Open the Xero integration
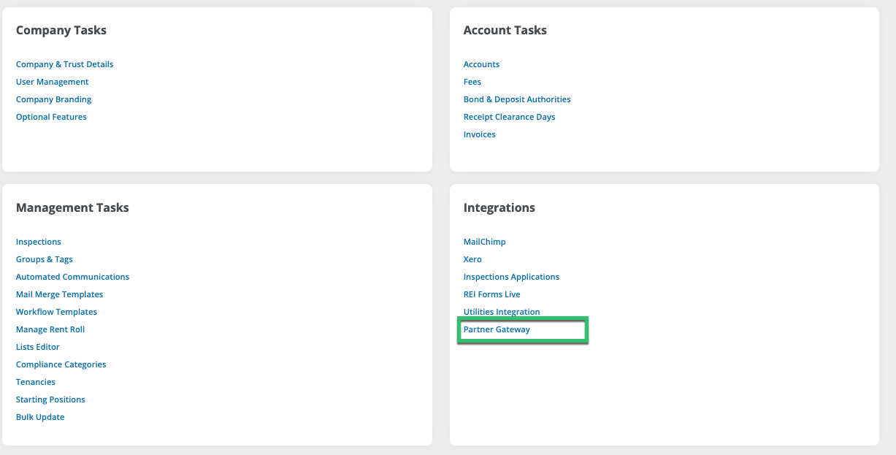This screenshot has width=896, height=455. 472,259
